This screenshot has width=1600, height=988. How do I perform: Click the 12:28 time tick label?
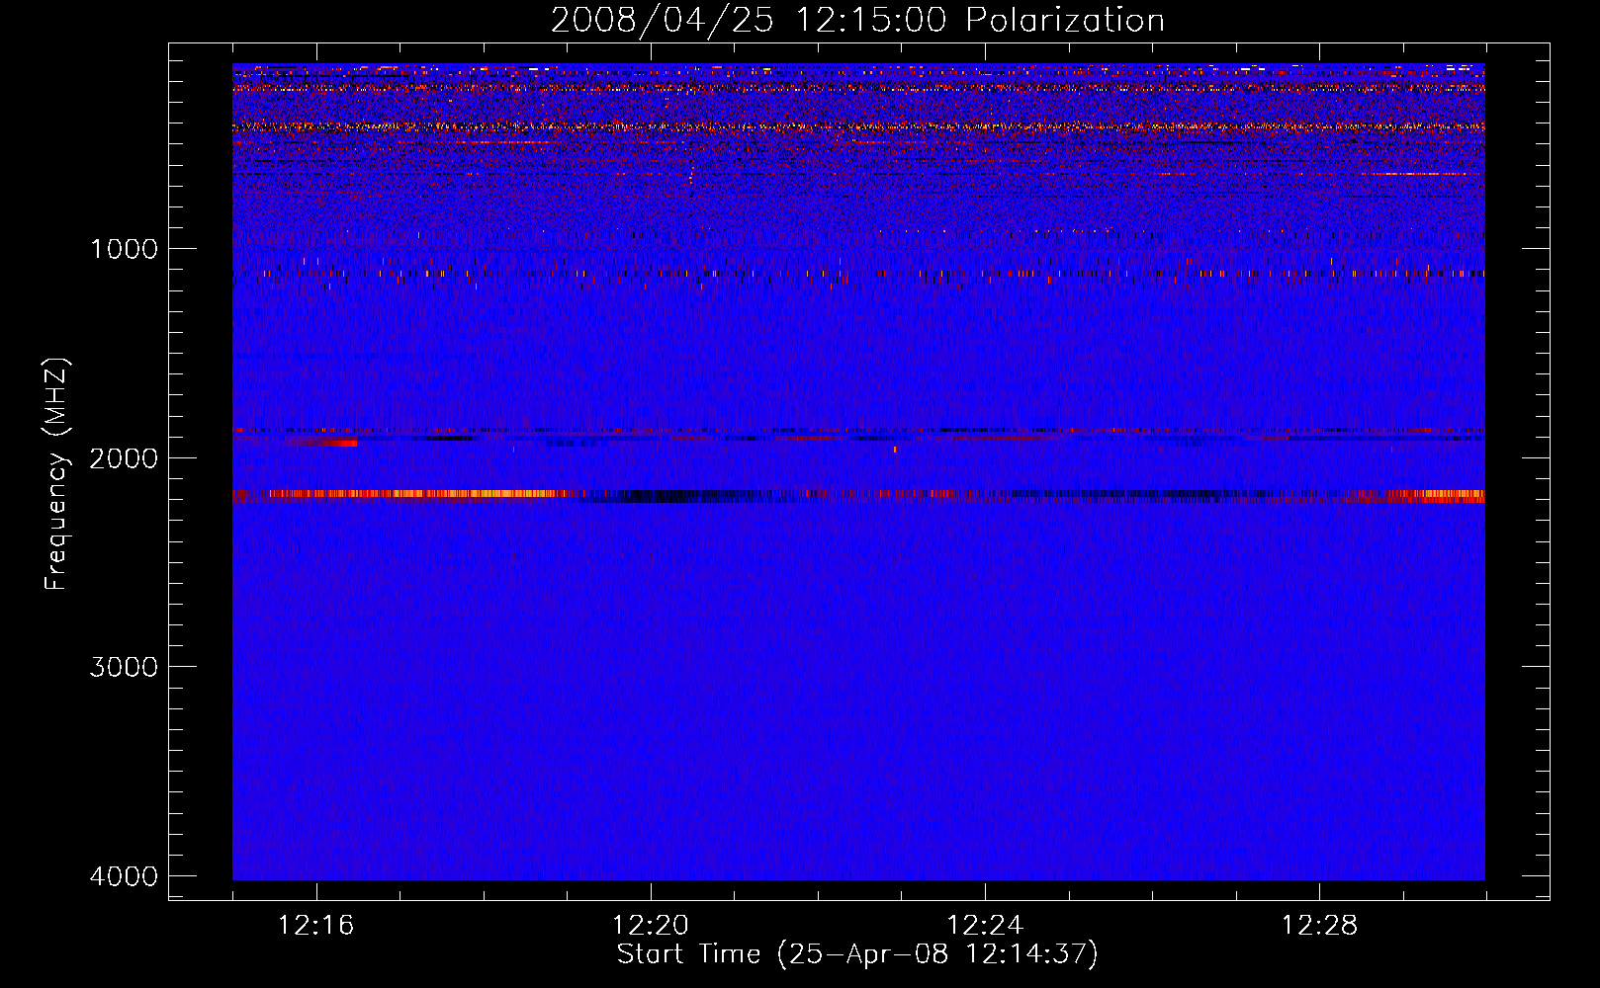(x=1319, y=925)
